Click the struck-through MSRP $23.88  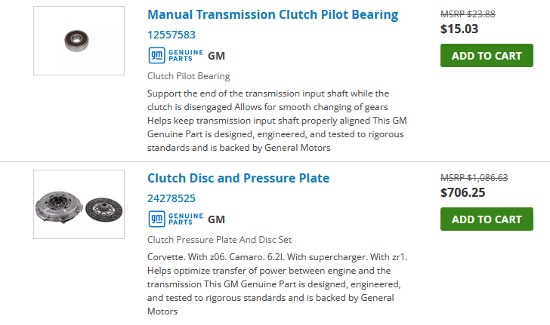click(x=468, y=14)
